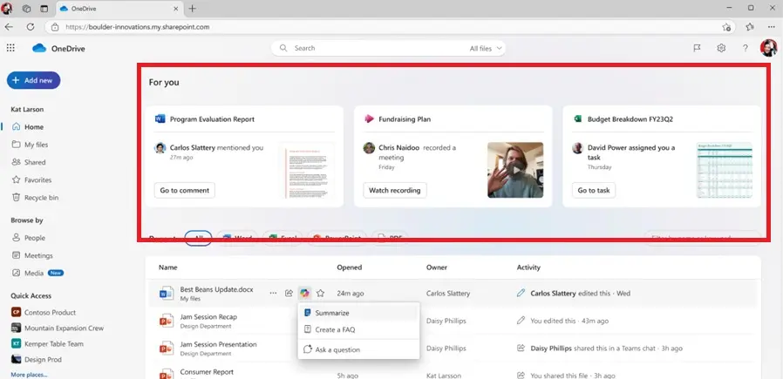Screen dimensions: 783x379
Task: Open the Program Evaluation Report document thumbnail
Action: (x=307, y=170)
